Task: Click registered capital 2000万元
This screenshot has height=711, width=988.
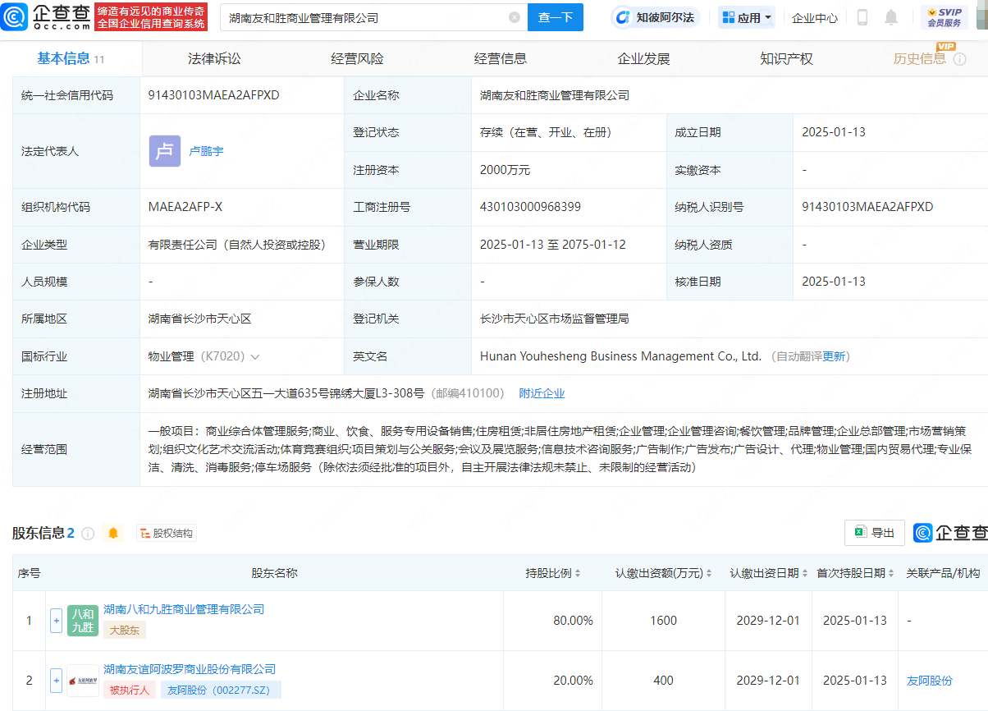Action: (505, 170)
